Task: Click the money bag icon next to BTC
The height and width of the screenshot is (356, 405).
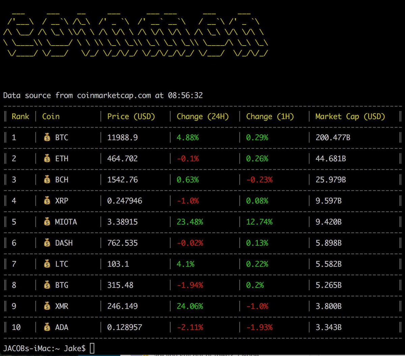Action: click(x=47, y=137)
